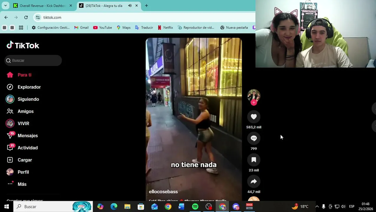Click the TikTok logo
This screenshot has width=376, height=212.
click(23, 45)
